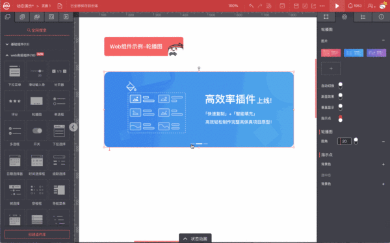
Task: Switch to the fourth left panel tab
Action: [x=51, y=17]
